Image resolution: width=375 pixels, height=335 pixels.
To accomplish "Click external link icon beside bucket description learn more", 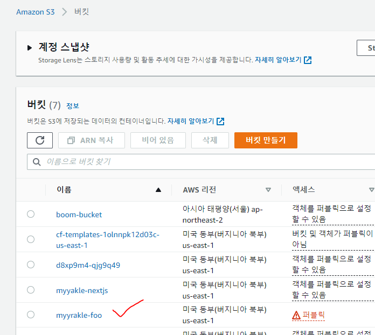I will [220, 121].
